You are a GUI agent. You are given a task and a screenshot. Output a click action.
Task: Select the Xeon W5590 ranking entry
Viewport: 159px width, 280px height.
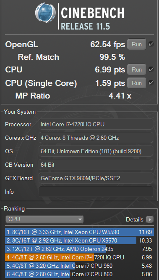[79, 232]
